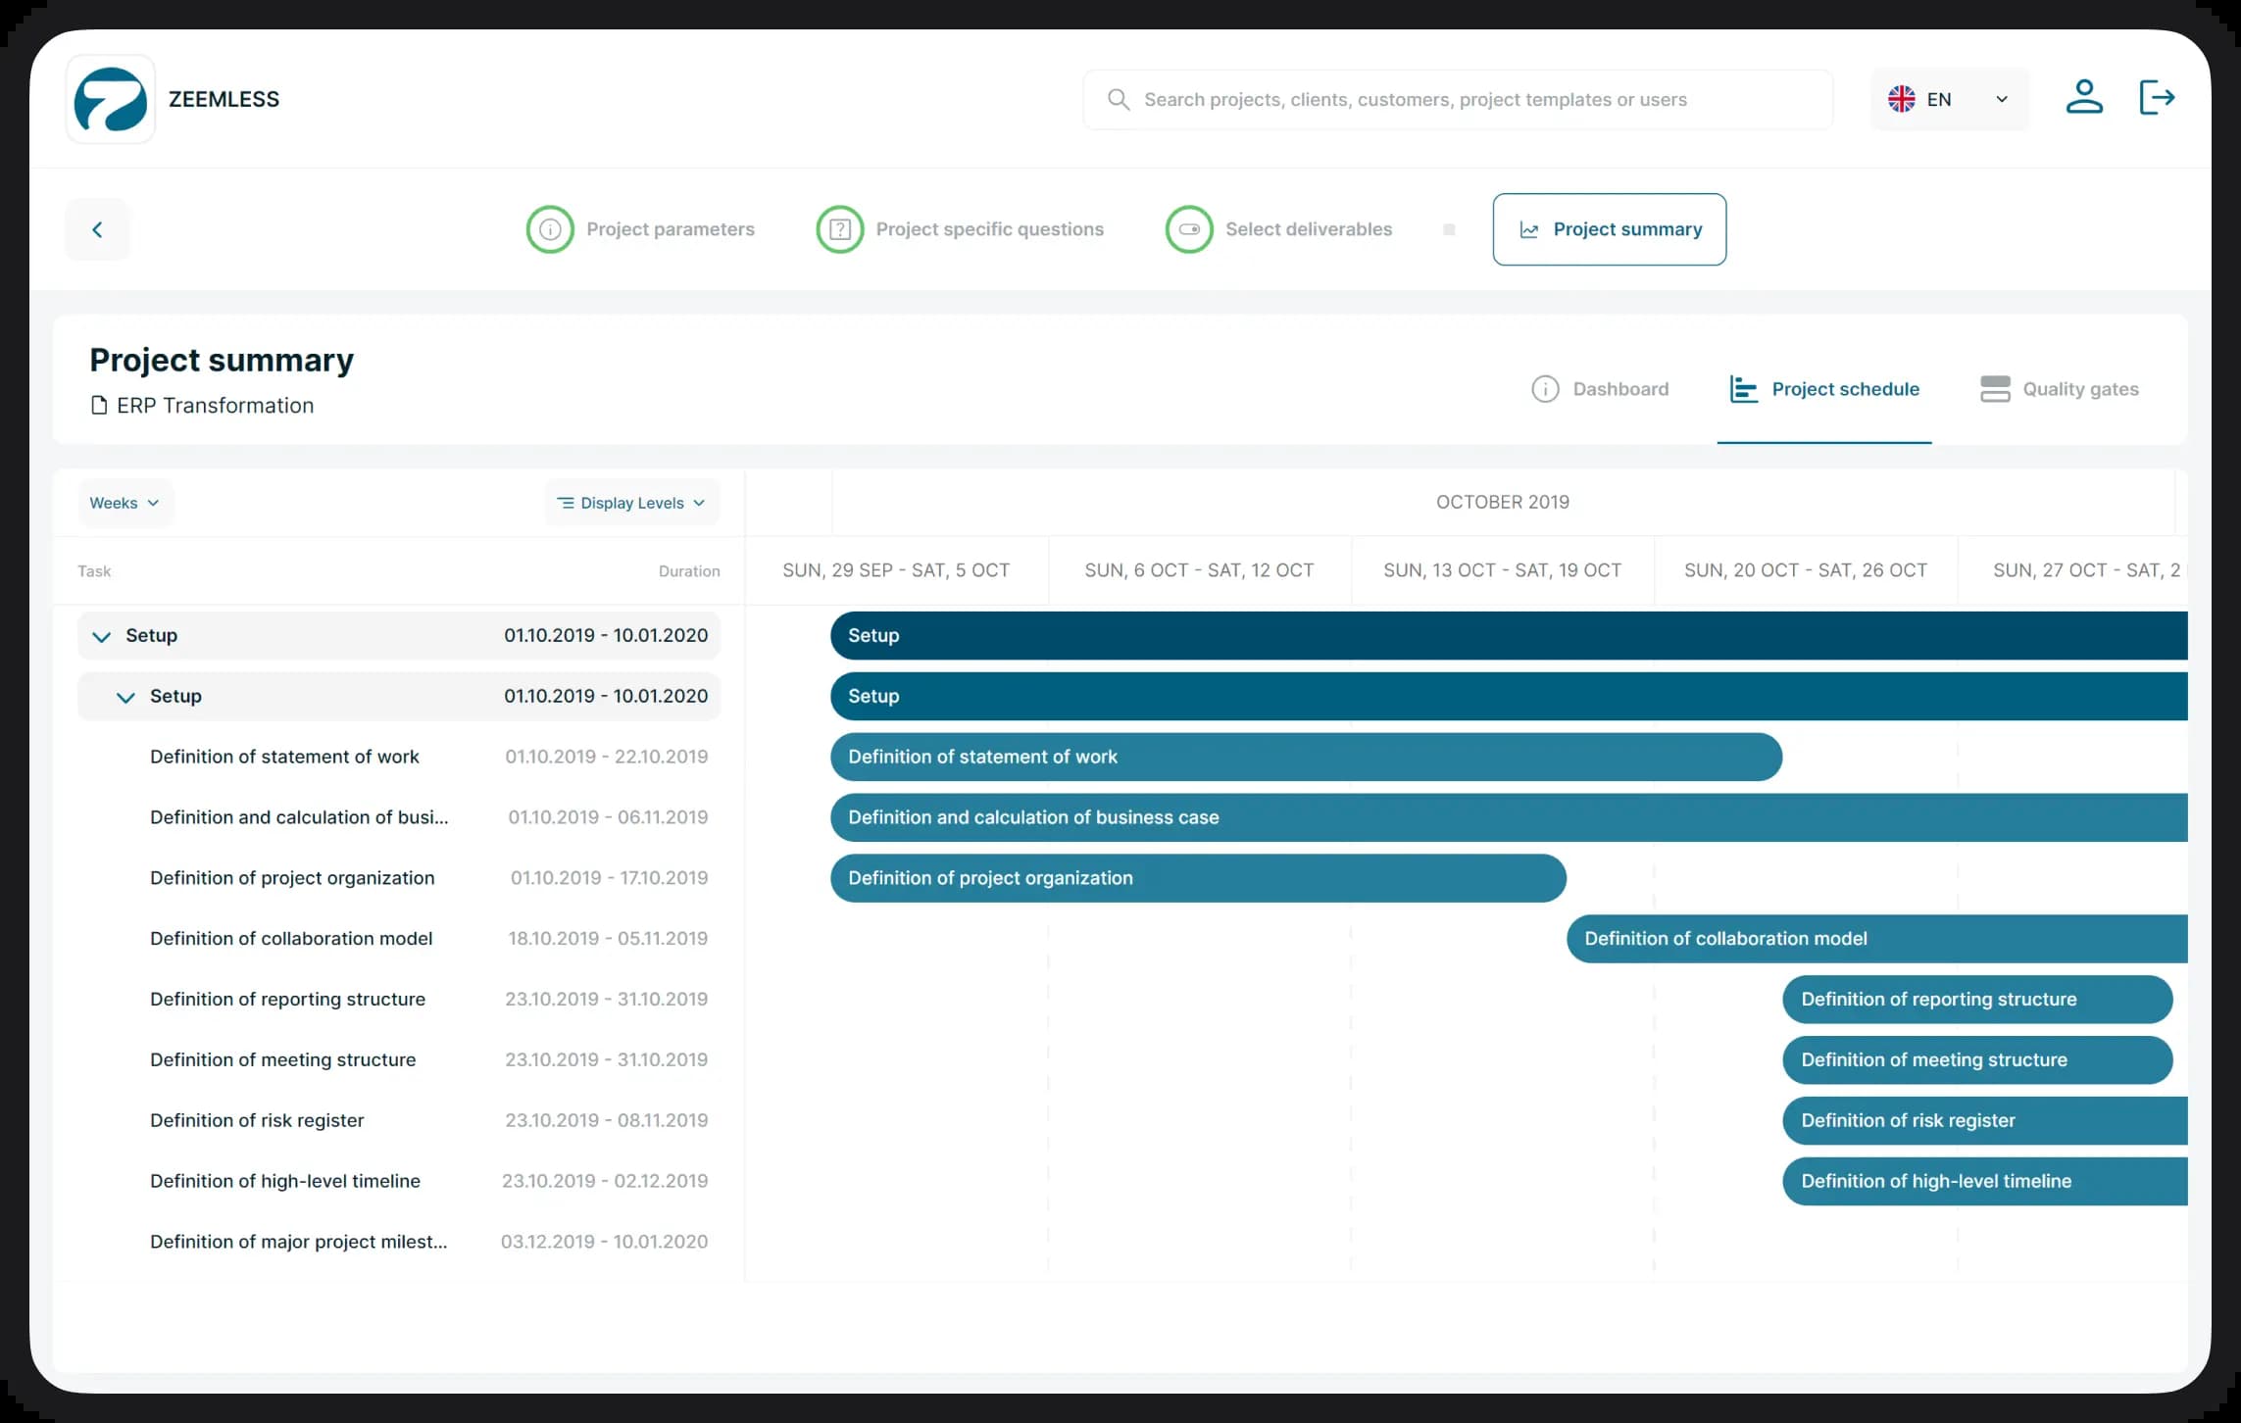Click the Zeemless logo icon
2241x1423 pixels.
(111, 99)
